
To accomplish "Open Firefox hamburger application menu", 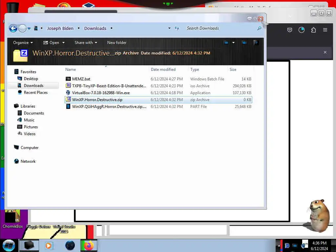I will tap(325, 30).
